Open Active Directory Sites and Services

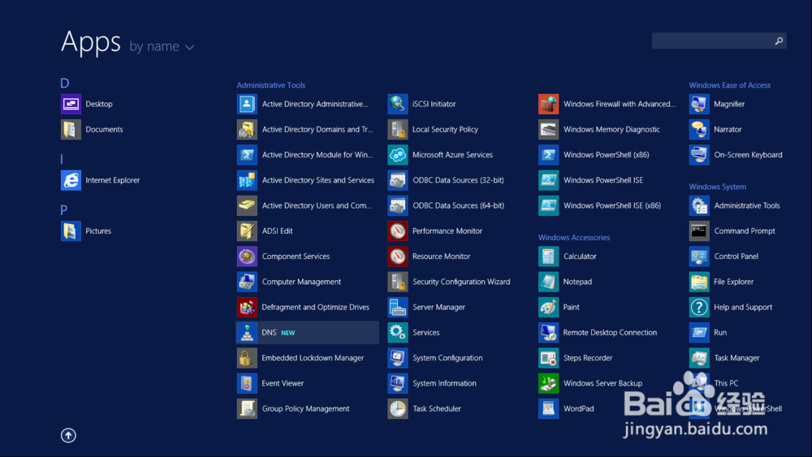pos(308,180)
